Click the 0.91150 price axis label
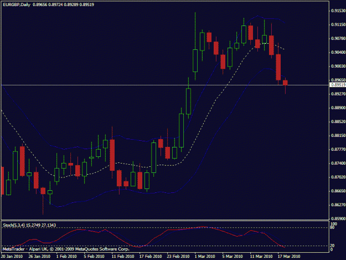The image size is (346, 260). [338, 25]
